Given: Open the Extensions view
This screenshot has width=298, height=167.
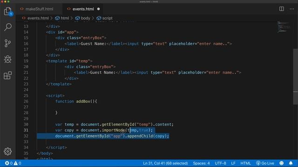Looking at the screenshot, I should pos(7,75).
